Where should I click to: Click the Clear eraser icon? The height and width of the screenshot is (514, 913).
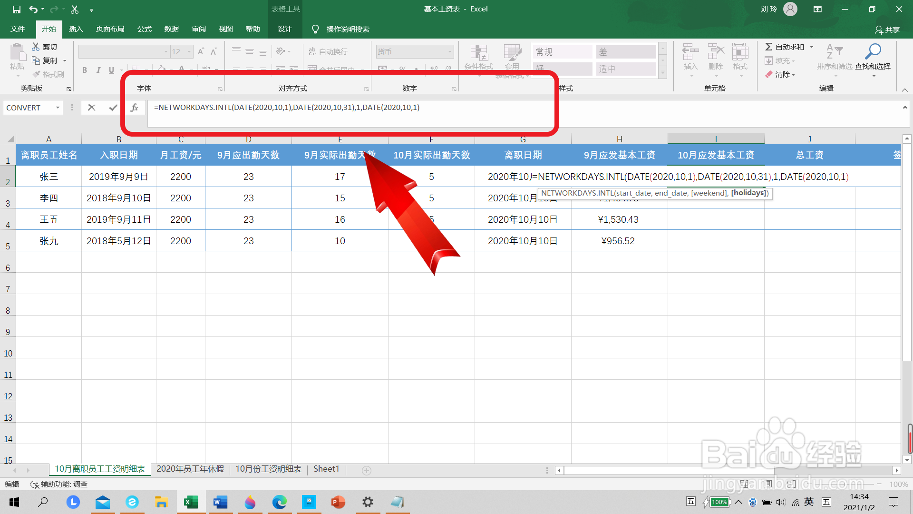tap(769, 74)
